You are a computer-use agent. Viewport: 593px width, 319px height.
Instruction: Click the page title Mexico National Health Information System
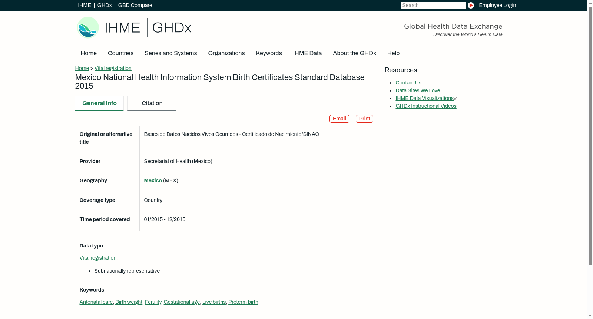(x=220, y=82)
